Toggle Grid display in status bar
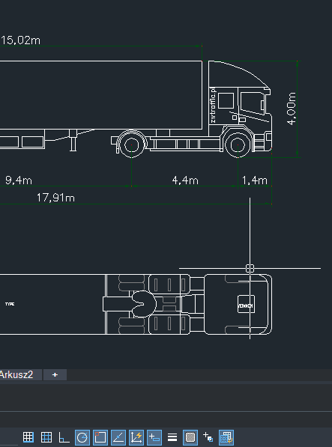This screenshot has width=332, height=447. pyautogui.click(x=46, y=437)
